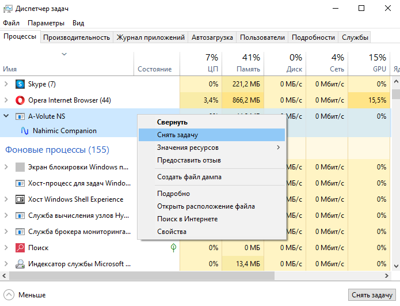This screenshot has width=400, height=306.
Task: Click the red Поиск magnifier icon
Action: [x=20, y=248]
